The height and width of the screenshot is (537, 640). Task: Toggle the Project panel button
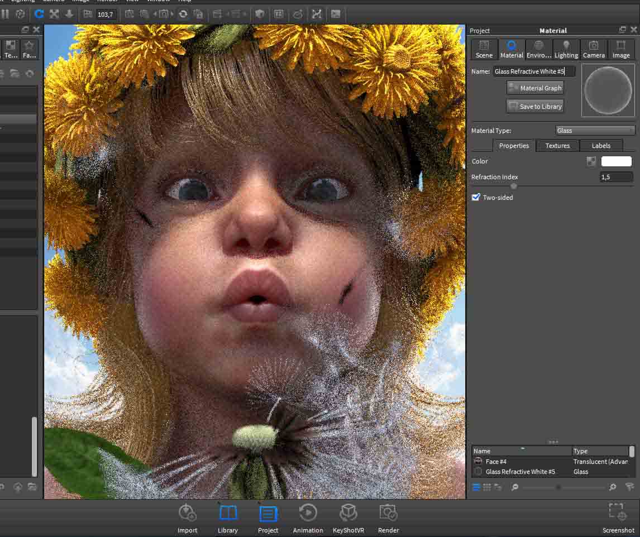coord(268,518)
